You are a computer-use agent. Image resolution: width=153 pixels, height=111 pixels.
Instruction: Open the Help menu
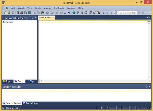(81, 8)
